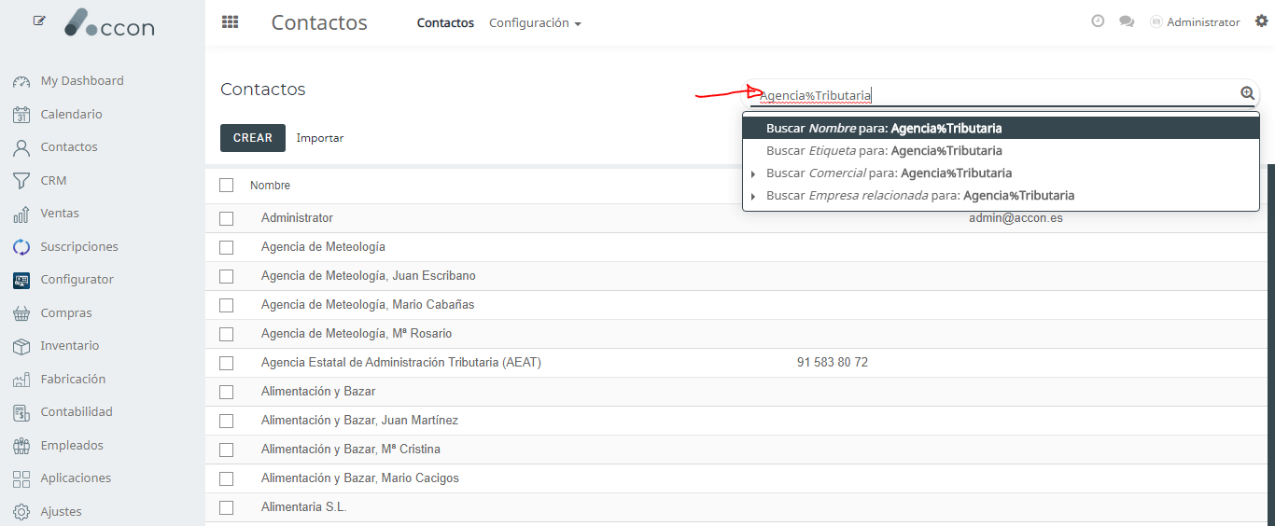1275x526 pixels.
Task: Click the Contactos app title in header
Action: (x=319, y=22)
